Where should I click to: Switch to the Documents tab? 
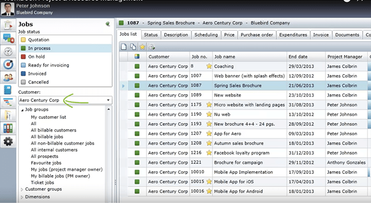coord(347,35)
